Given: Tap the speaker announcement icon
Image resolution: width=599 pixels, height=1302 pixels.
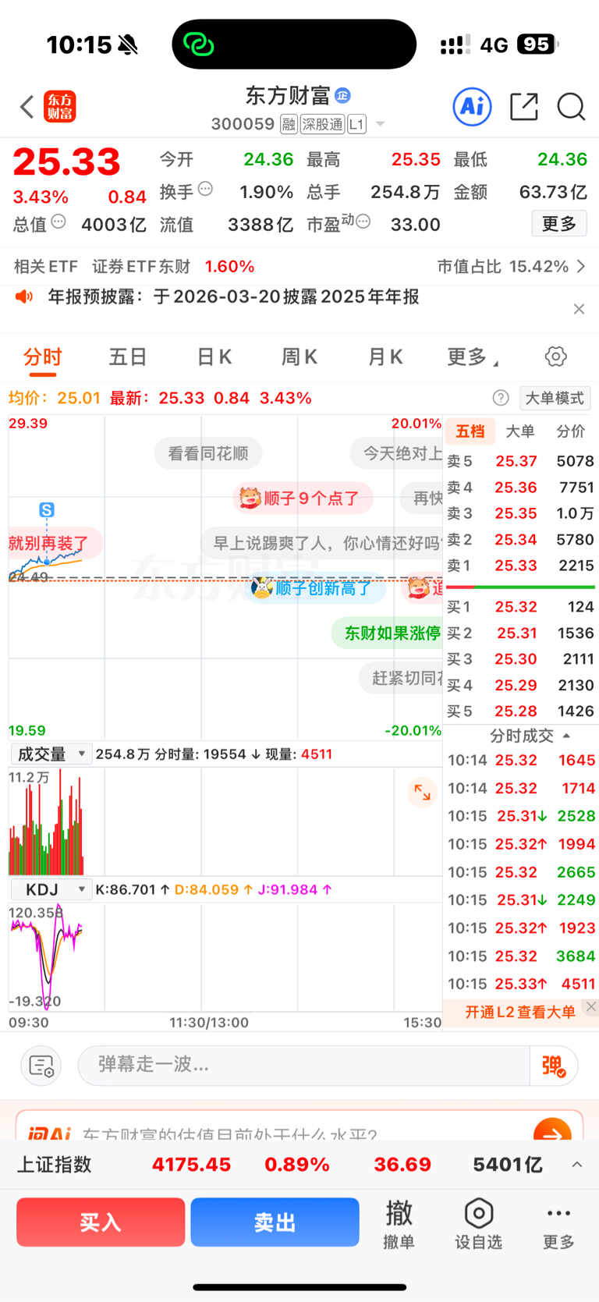Looking at the screenshot, I should pos(25,296).
